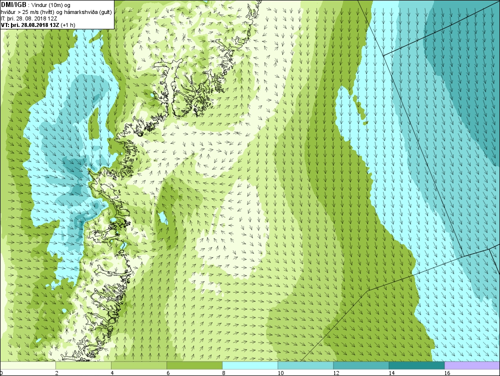Click the legend value label '14'
This screenshot has height=376, width=500.
(391, 373)
